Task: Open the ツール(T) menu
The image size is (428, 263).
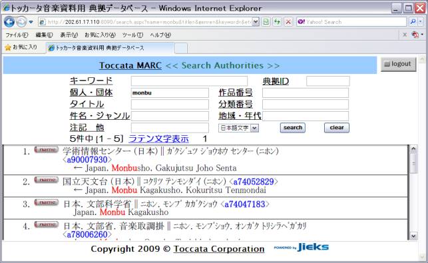Action: pyautogui.click(x=132, y=35)
